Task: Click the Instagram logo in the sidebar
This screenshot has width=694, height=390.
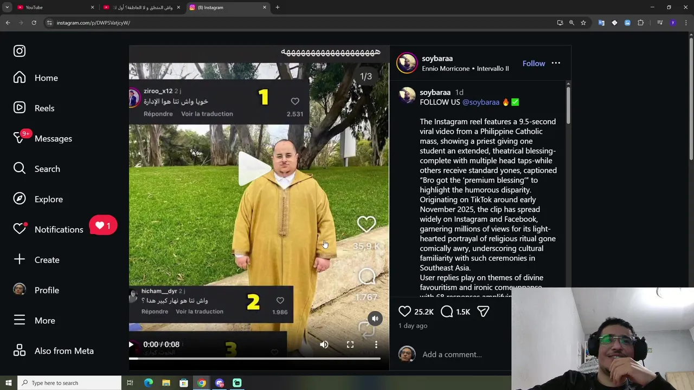Action: point(20,51)
